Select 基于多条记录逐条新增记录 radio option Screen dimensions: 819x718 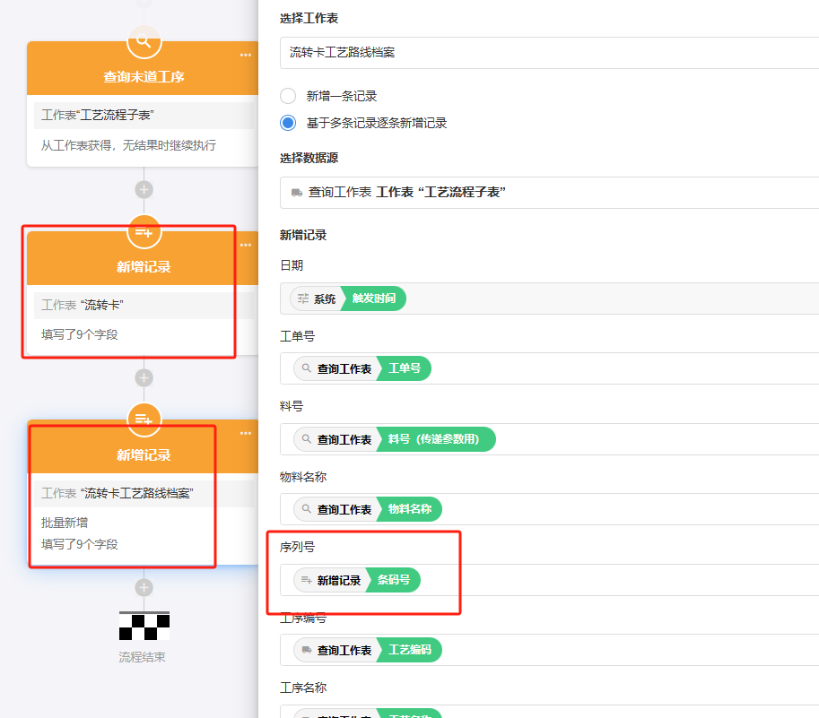click(x=288, y=123)
